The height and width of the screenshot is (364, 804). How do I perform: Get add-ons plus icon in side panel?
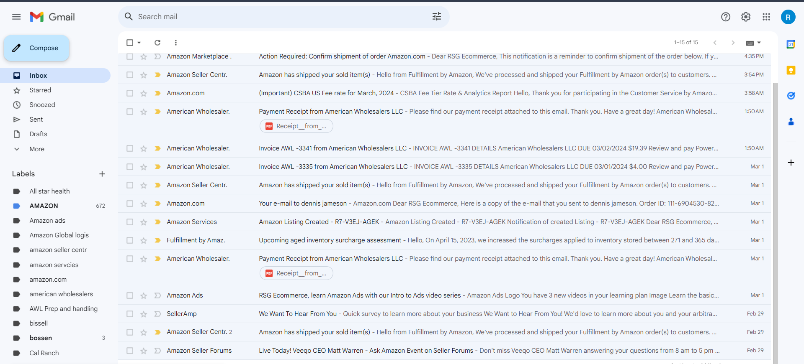tap(791, 163)
